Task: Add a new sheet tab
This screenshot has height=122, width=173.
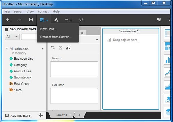Action: pyautogui.click(x=79, y=115)
